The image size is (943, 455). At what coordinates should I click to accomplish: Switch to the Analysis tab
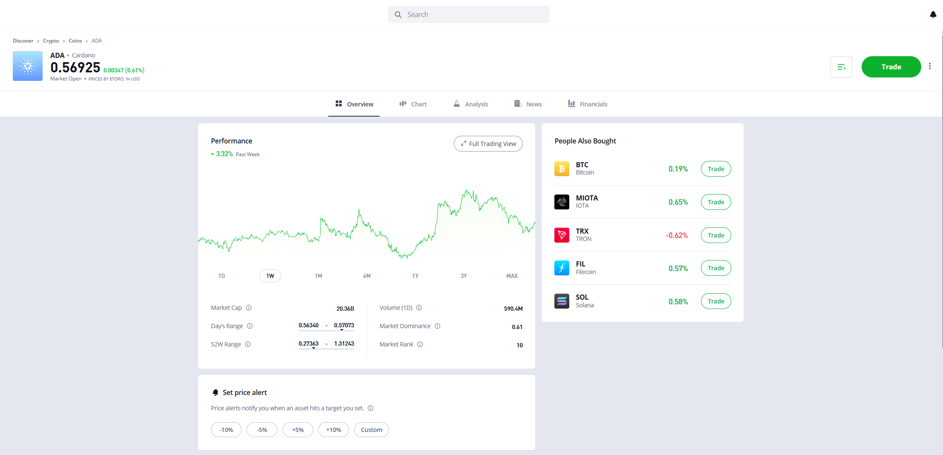click(471, 104)
